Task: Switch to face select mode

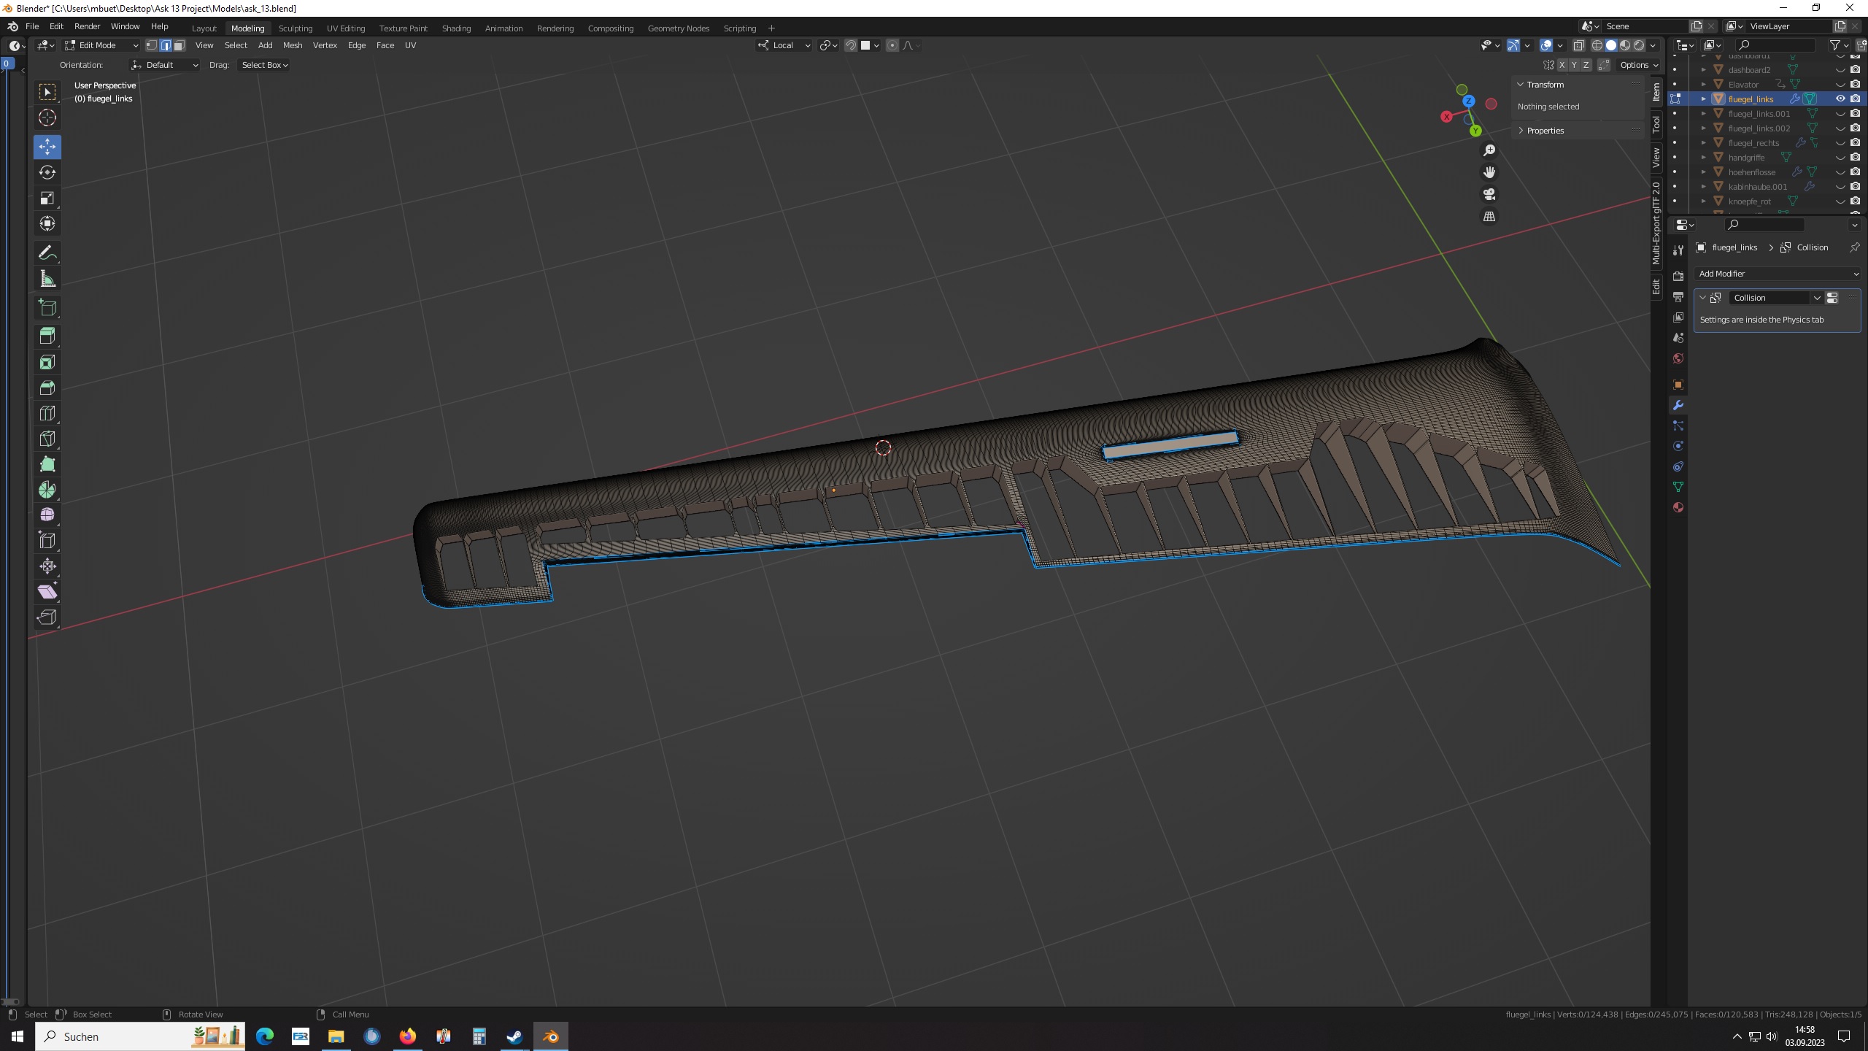Action: (x=180, y=45)
